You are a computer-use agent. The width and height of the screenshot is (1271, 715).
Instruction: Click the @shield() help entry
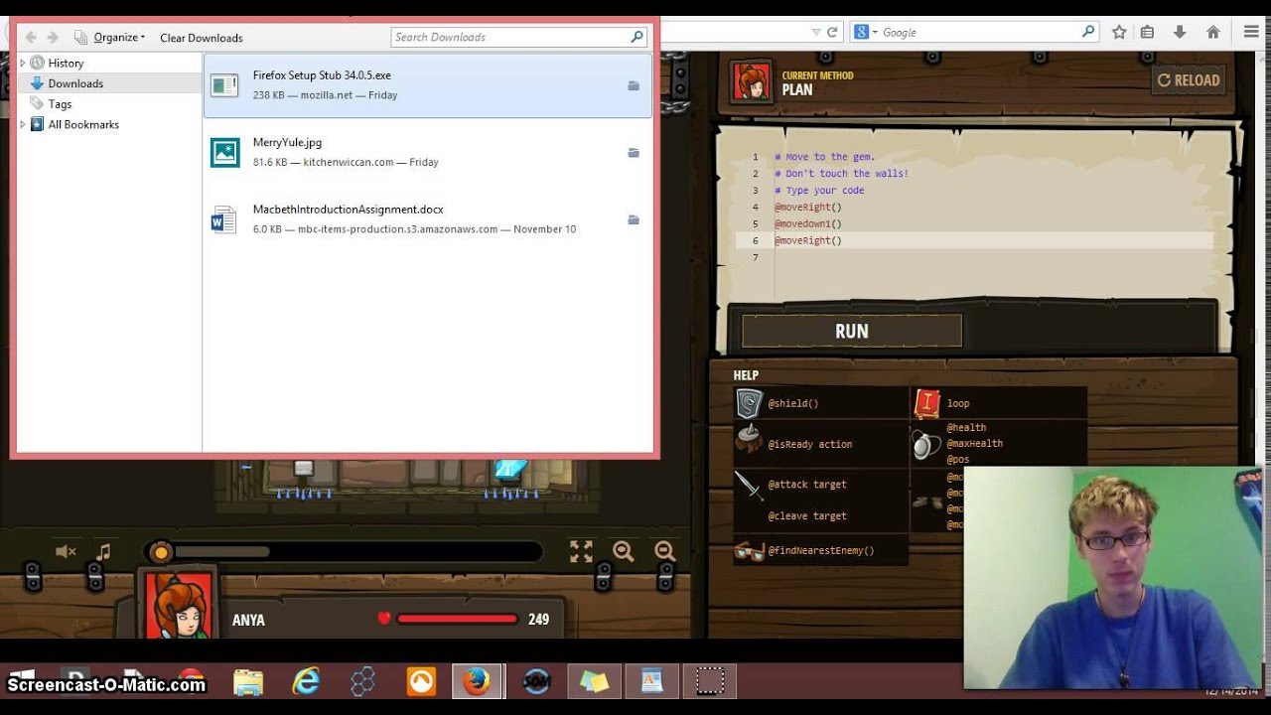coord(793,403)
